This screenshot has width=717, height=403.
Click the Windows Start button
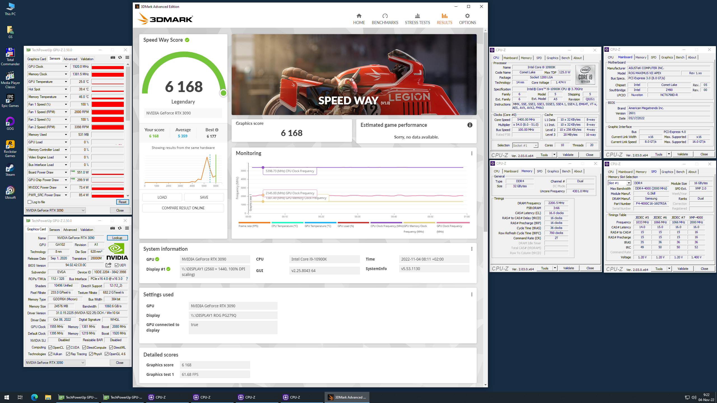click(x=7, y=397)
